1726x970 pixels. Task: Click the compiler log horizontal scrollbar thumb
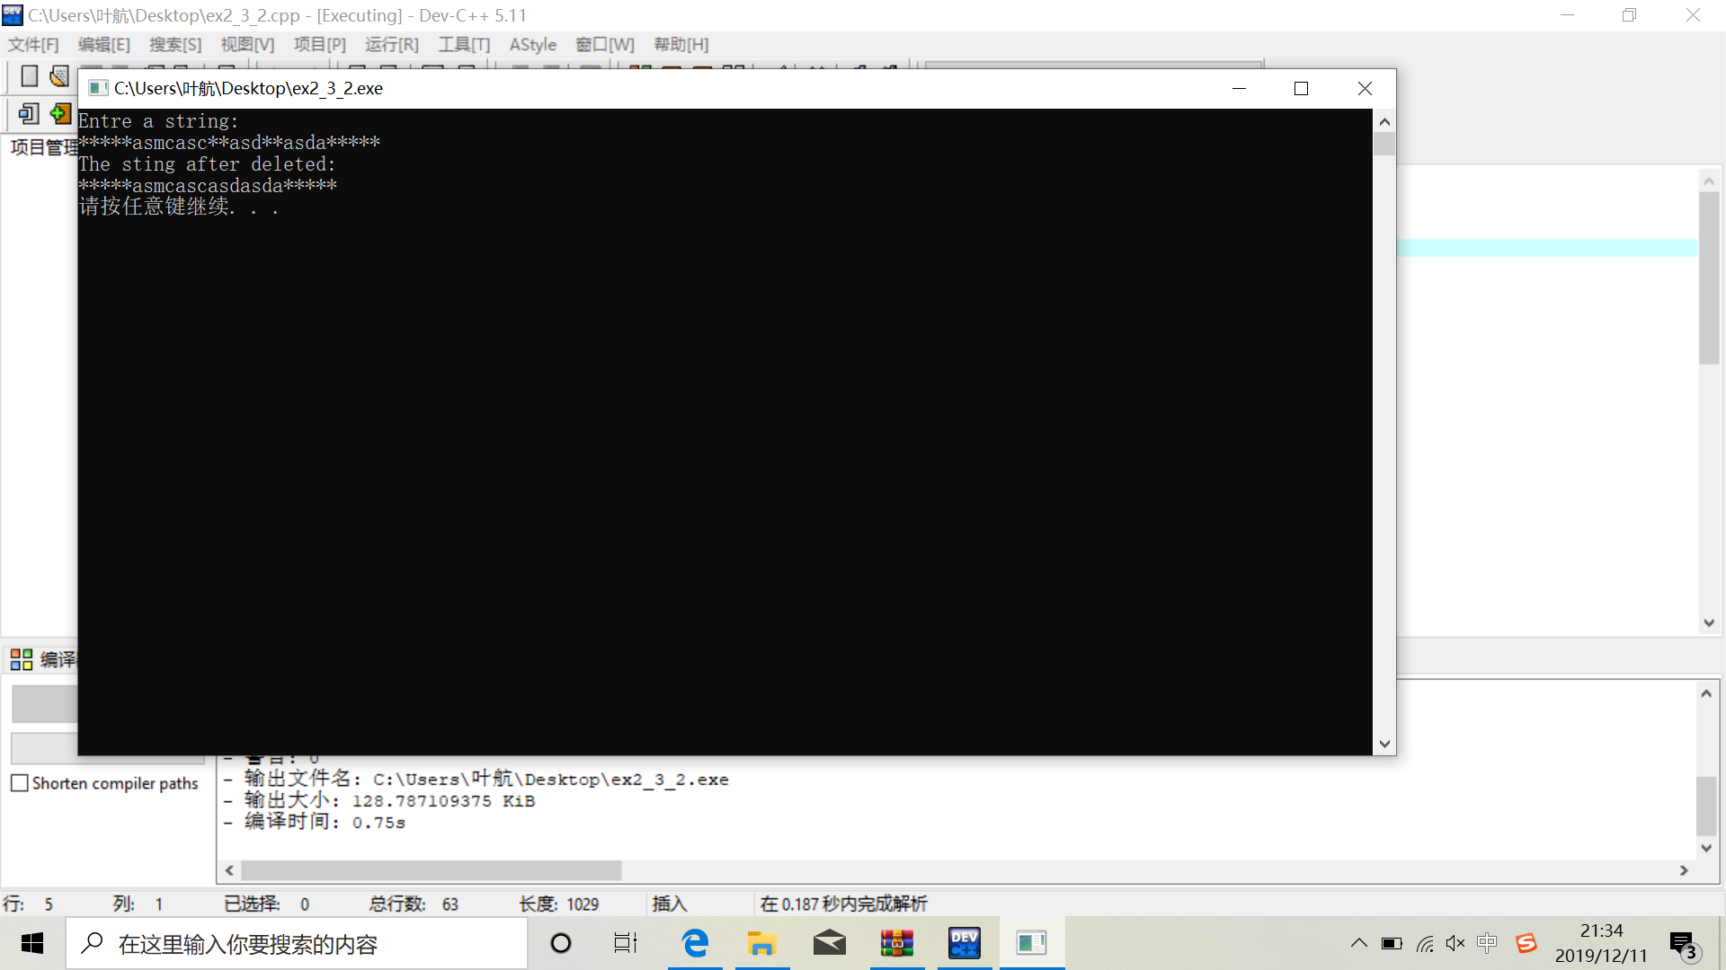(x=431, y=870)
